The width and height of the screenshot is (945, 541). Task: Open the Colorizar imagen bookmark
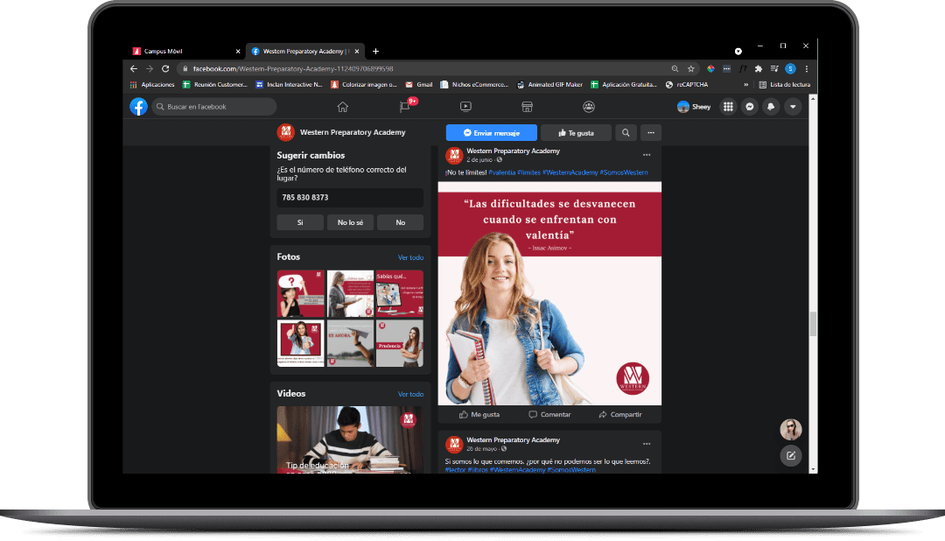[364, 85]
